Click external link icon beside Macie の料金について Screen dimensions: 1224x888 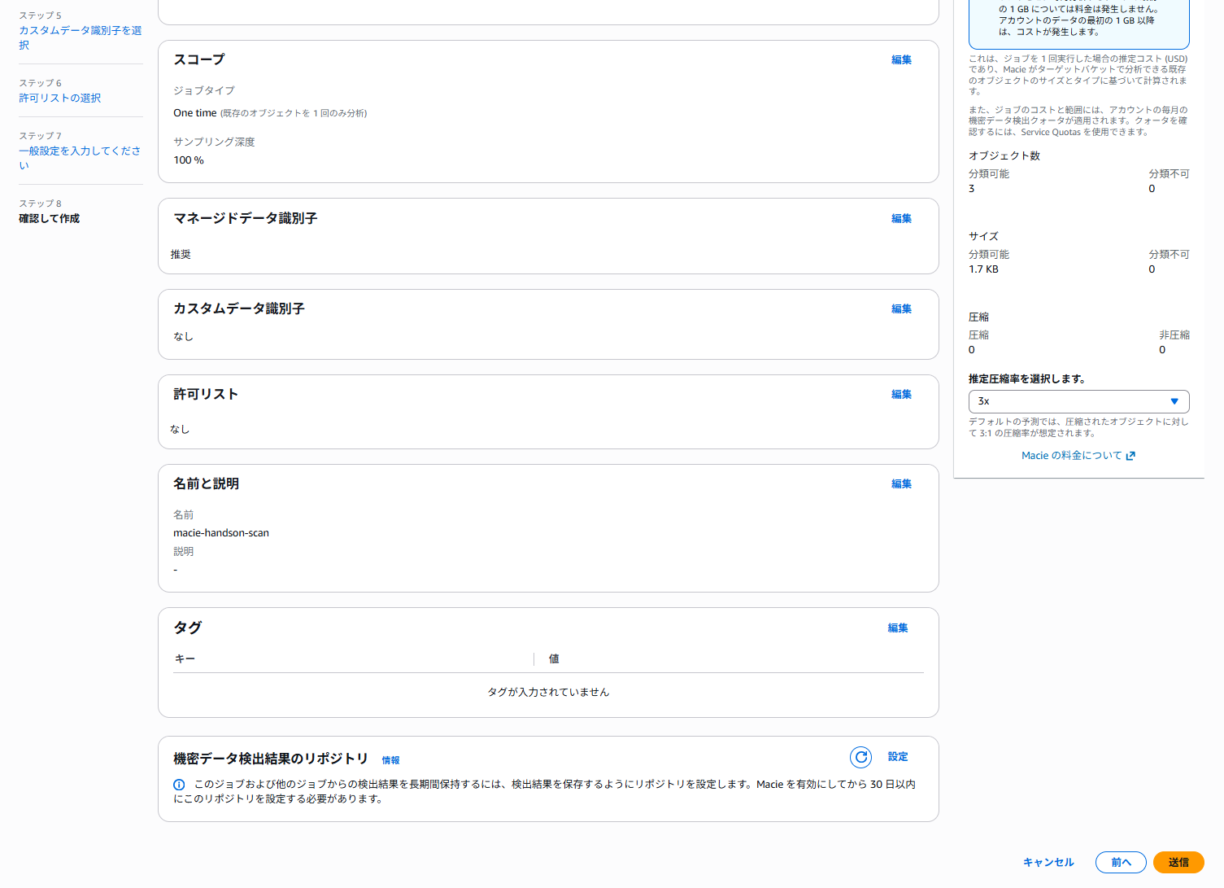point(1130,456)
